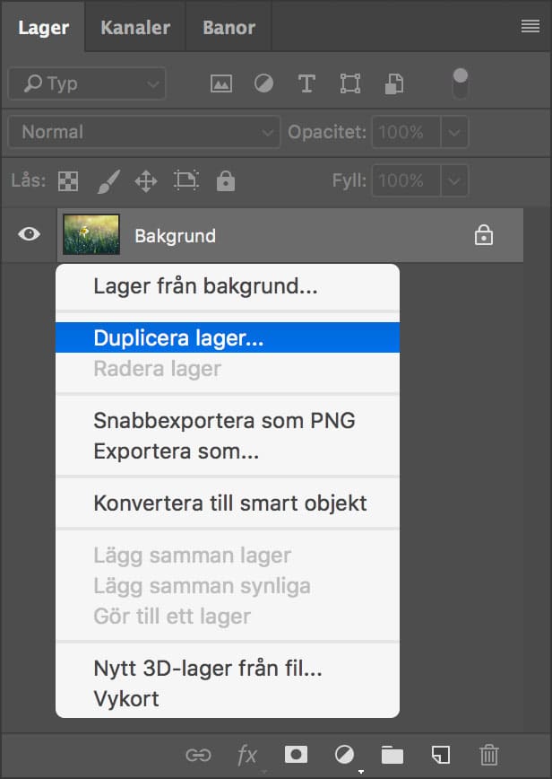The image size is (552, 779).
Task: Select Exportera som... menu entry
Action: coord(228,451)
